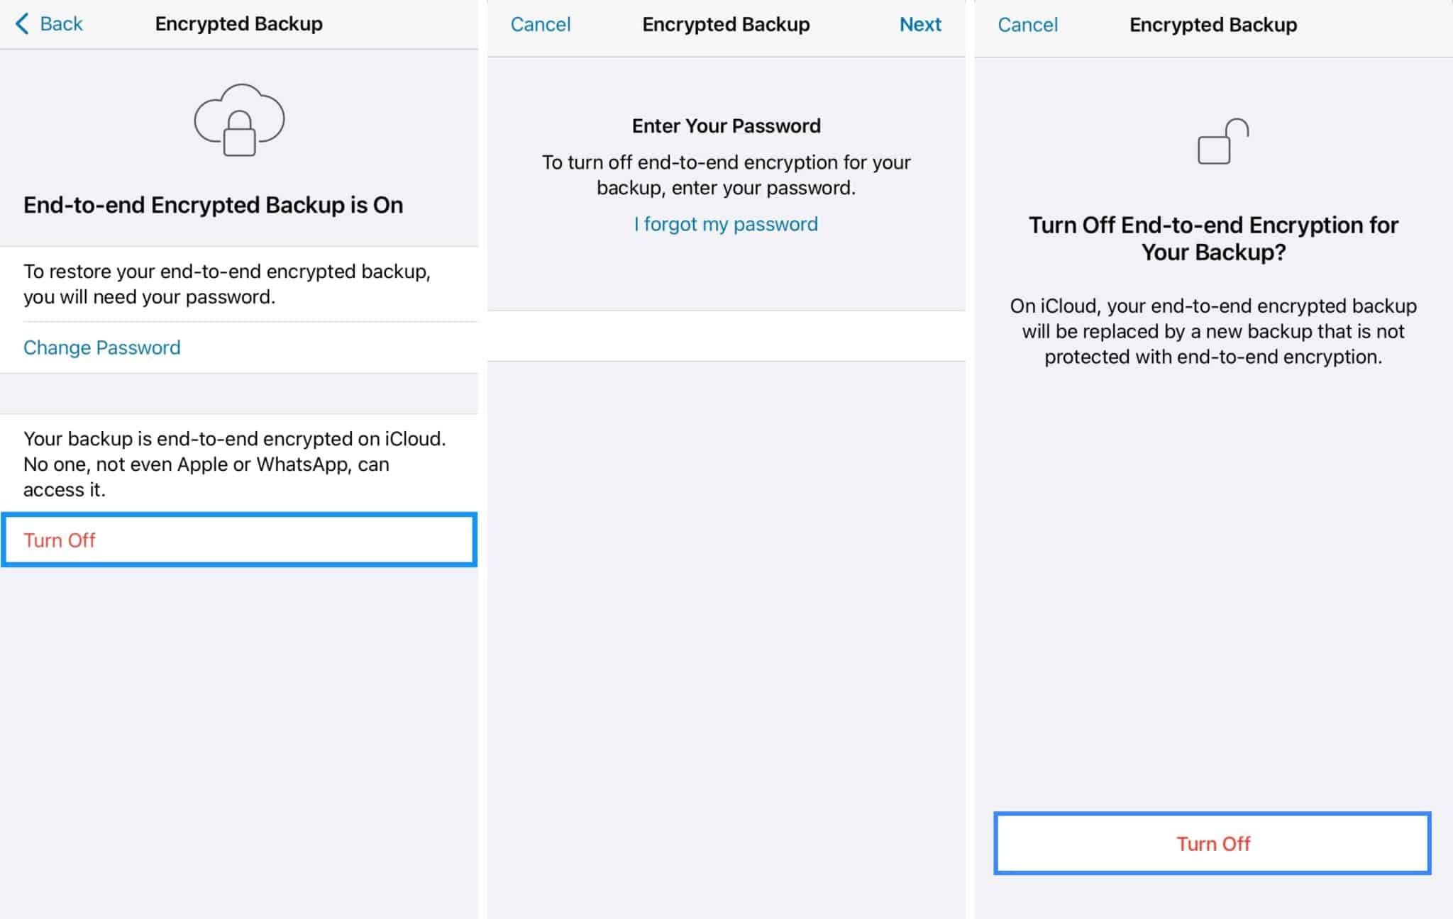Tap Enter Your Password heading
The image size is (1453, 919).
725,126
